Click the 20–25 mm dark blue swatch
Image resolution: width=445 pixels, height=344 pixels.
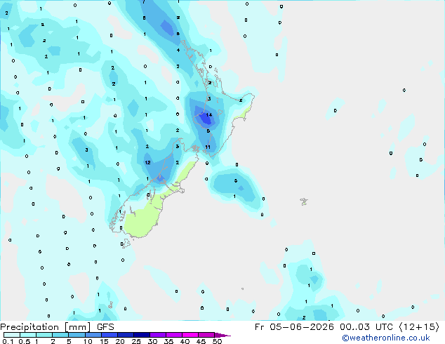(x=126, y=335)
